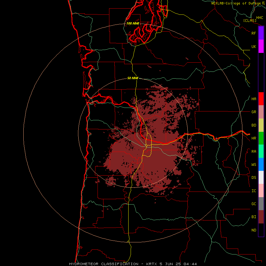Click the BD legend label

[x=254, y=125]
